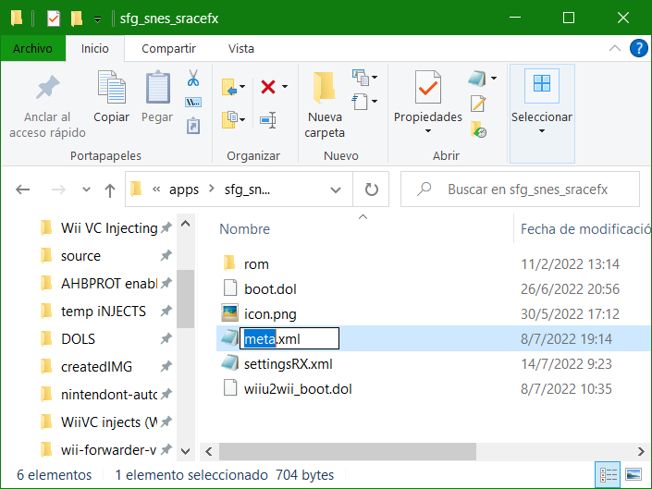
Task: Click the scissors Cut icon
Action: click(x=193, y=78)
